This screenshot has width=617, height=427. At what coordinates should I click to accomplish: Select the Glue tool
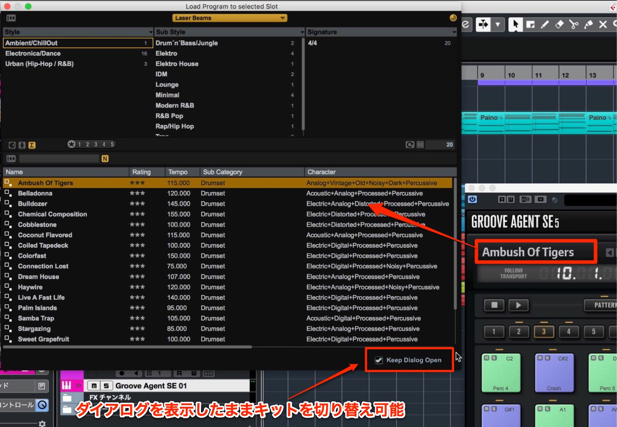click(588, 24)
